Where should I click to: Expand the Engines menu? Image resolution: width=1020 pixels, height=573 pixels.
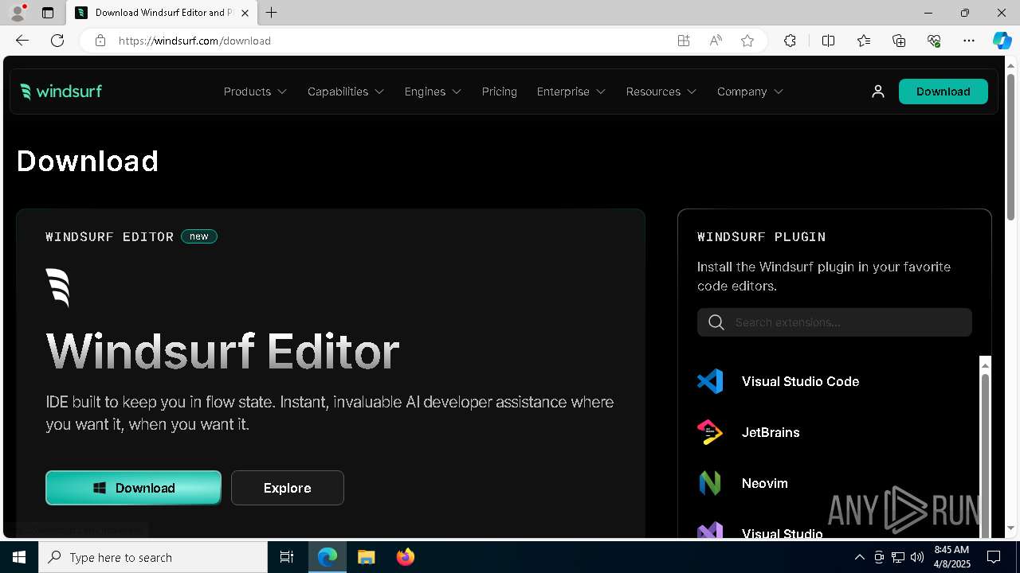pos(433,92)
